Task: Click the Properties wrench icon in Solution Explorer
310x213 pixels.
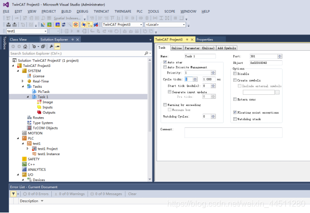Action: [x=51, y=47]
